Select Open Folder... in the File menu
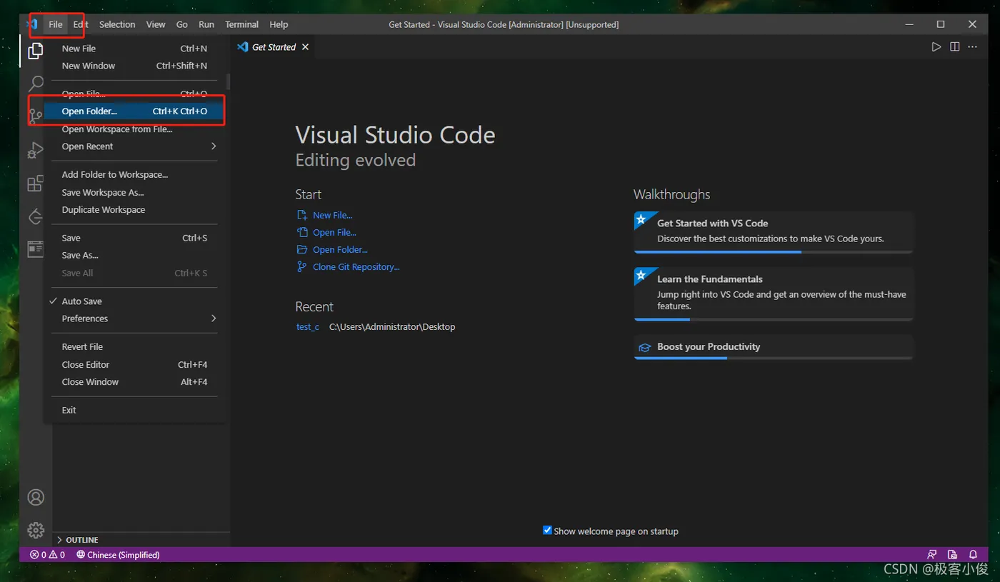Viewport: 1000px width, 582px height. pyautogui.click(x=134, y=111)
